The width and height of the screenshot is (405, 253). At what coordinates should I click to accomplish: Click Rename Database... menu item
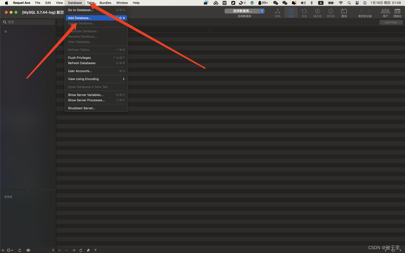(96, 36)
